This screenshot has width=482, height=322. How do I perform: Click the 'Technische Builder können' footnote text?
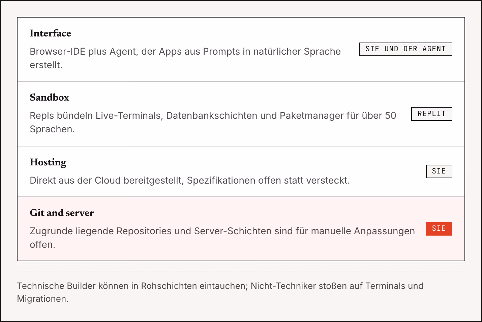[x=220, y=292]
